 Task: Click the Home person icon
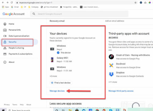[5, 24]
